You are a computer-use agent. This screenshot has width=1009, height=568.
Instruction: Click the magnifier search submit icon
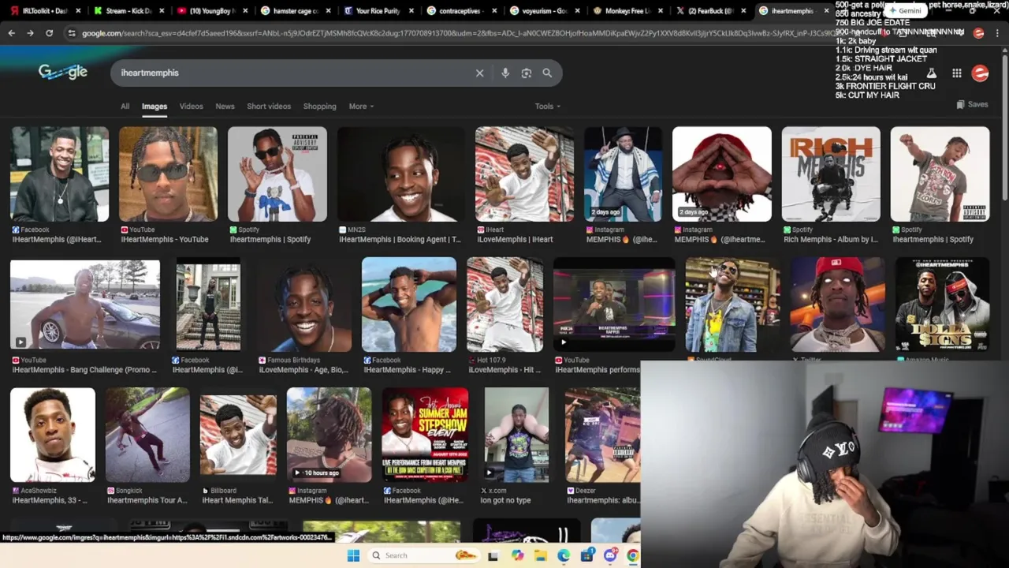(547, 73)
